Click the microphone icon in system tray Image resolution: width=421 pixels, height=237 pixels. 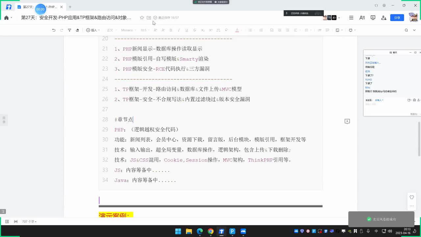click(x=368, y=231)
